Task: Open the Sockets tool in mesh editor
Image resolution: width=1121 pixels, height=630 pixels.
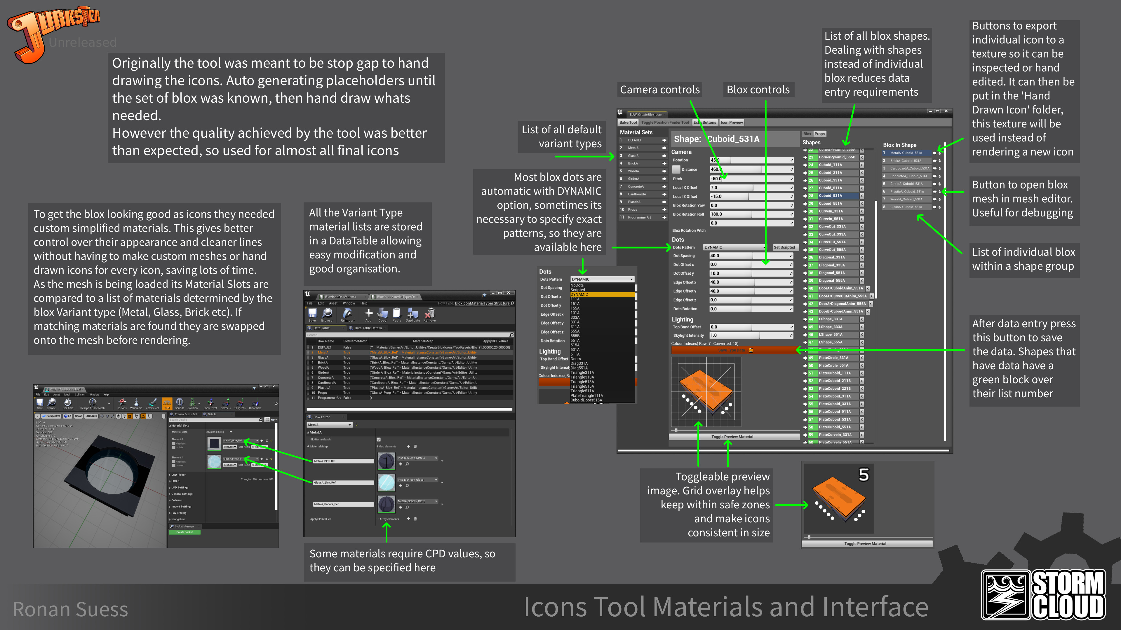Action: tap(122, 404)
